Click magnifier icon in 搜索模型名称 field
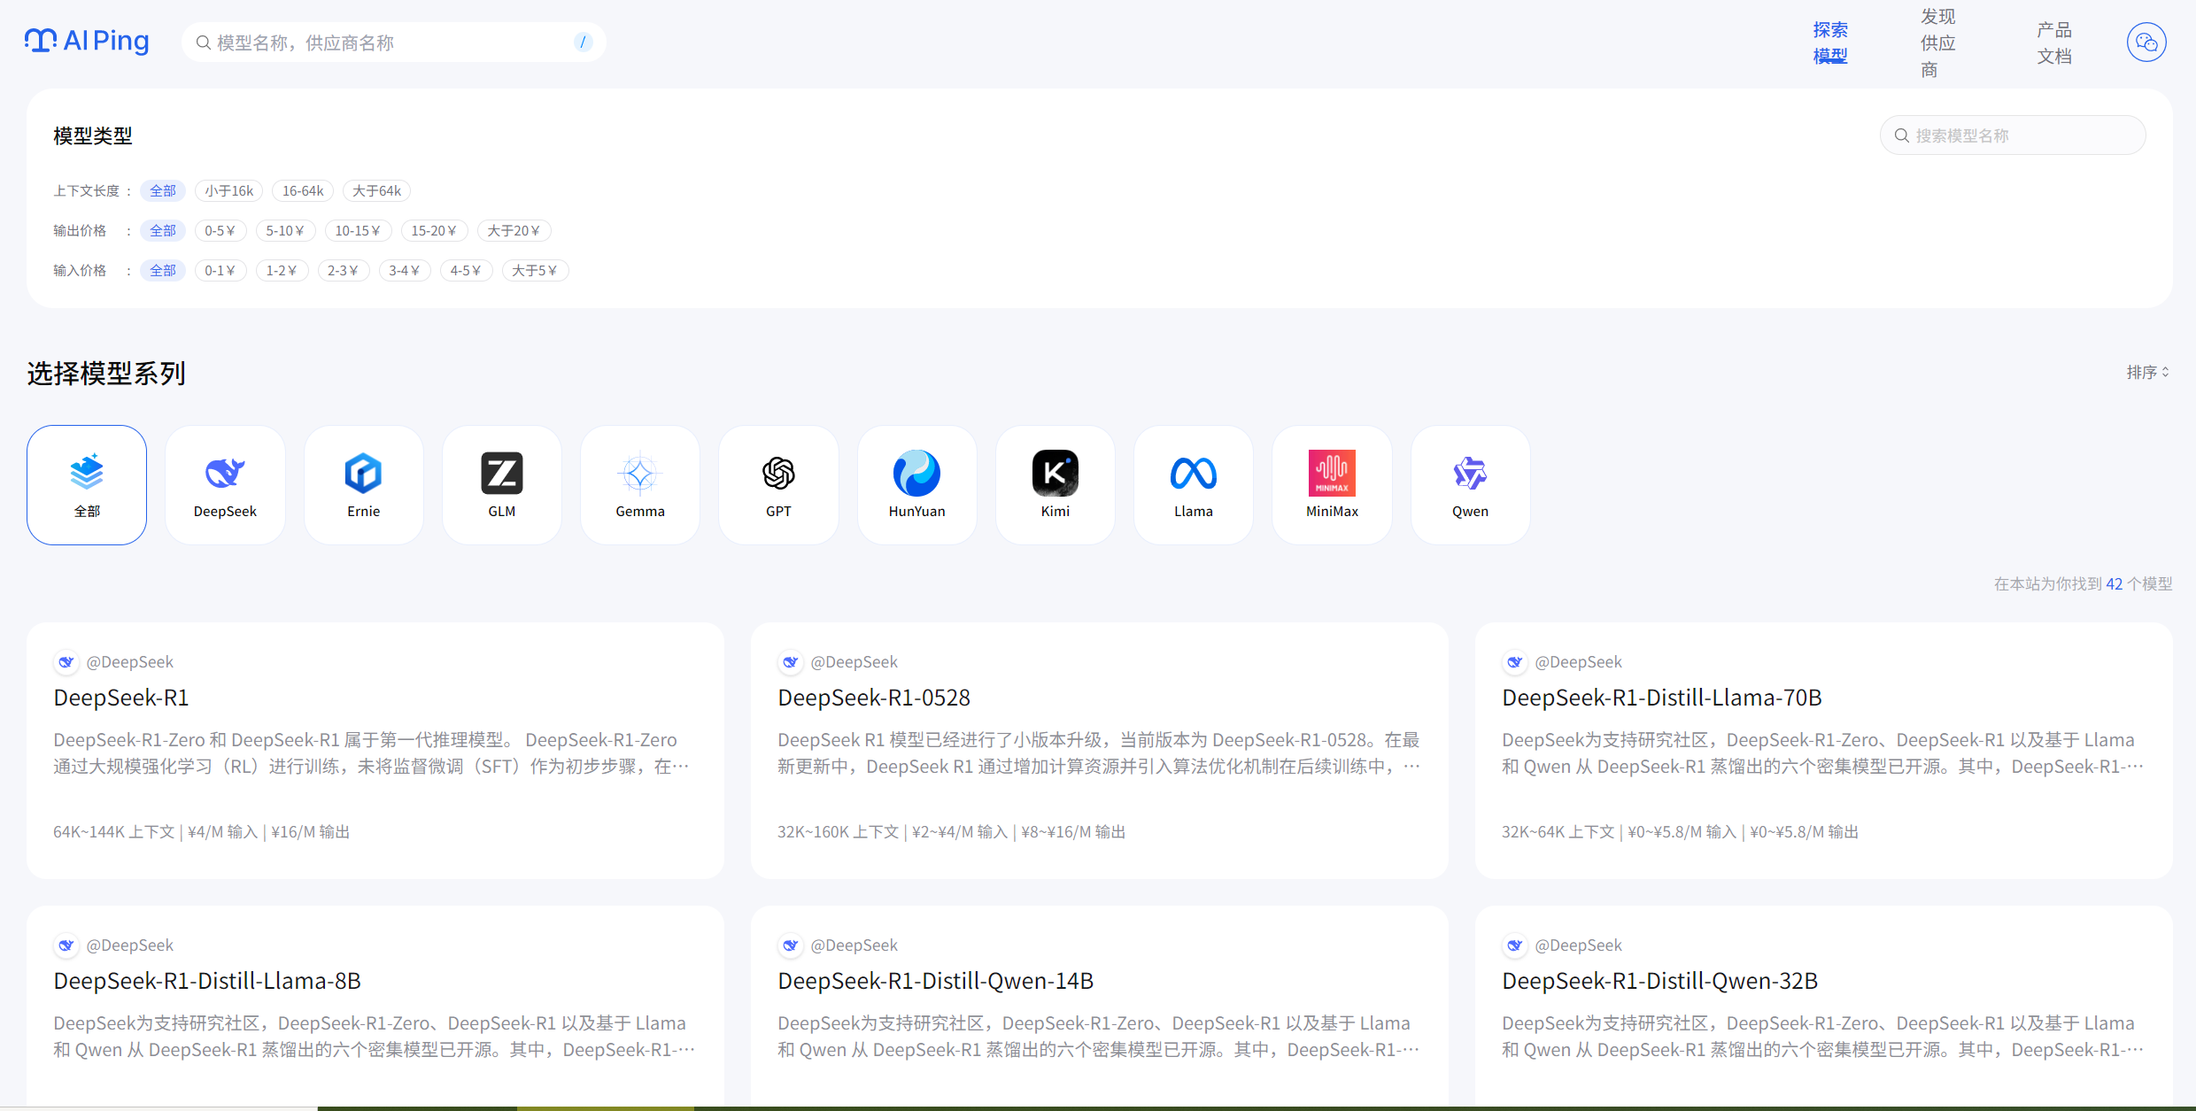2196x1111 pixels. coord(1901,135)
